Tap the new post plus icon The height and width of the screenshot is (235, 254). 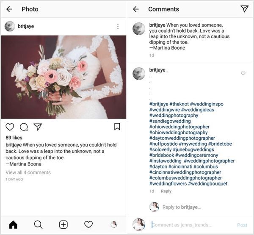[63, 224]
